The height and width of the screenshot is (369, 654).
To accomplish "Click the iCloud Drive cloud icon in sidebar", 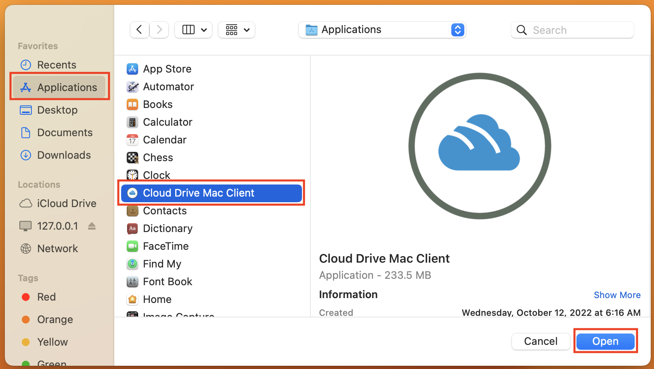I will pos(26,203).
